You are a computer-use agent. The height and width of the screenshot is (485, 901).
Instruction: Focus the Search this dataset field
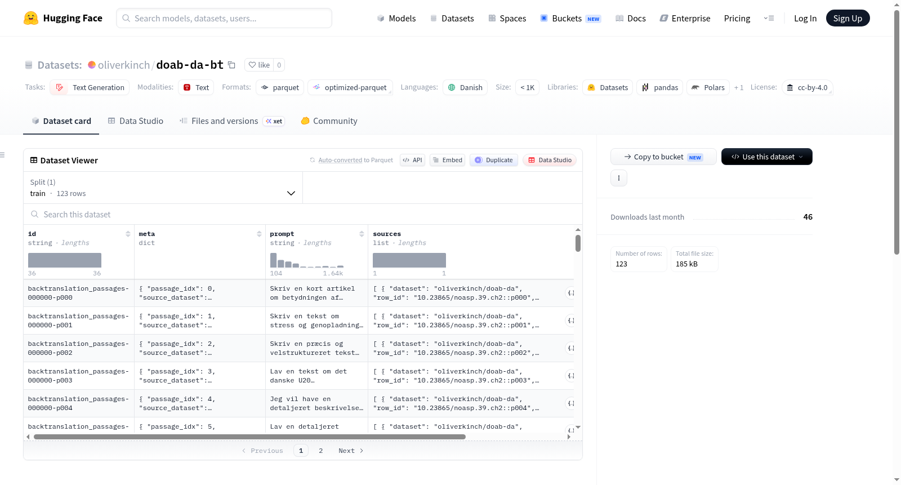303,214
